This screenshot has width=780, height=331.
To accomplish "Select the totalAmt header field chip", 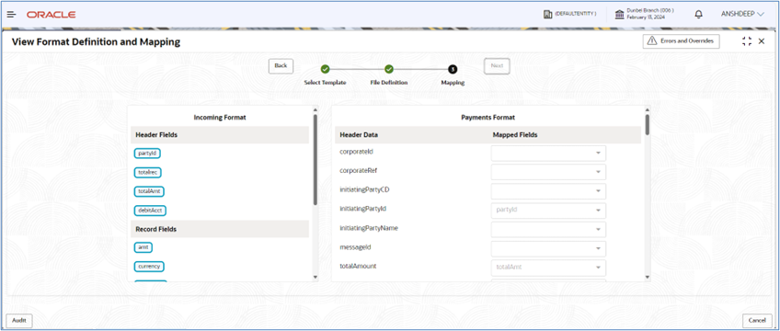I will [x=149, y=191].
